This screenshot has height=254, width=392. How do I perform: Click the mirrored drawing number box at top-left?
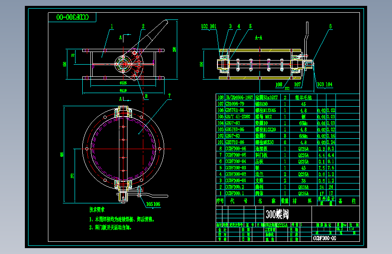coord(72,17)
